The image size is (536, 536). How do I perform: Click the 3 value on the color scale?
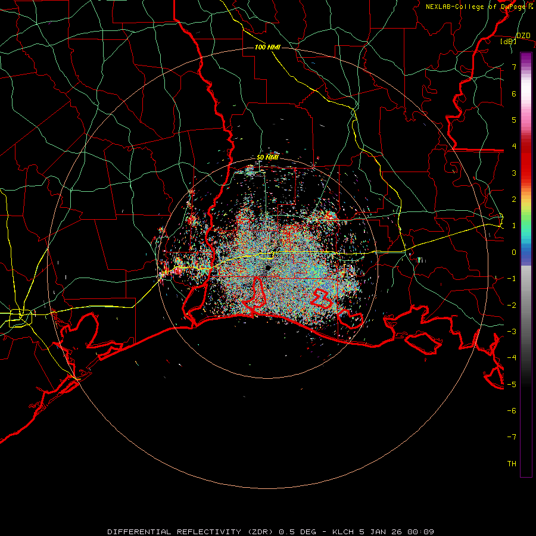[x=514, y=173]
